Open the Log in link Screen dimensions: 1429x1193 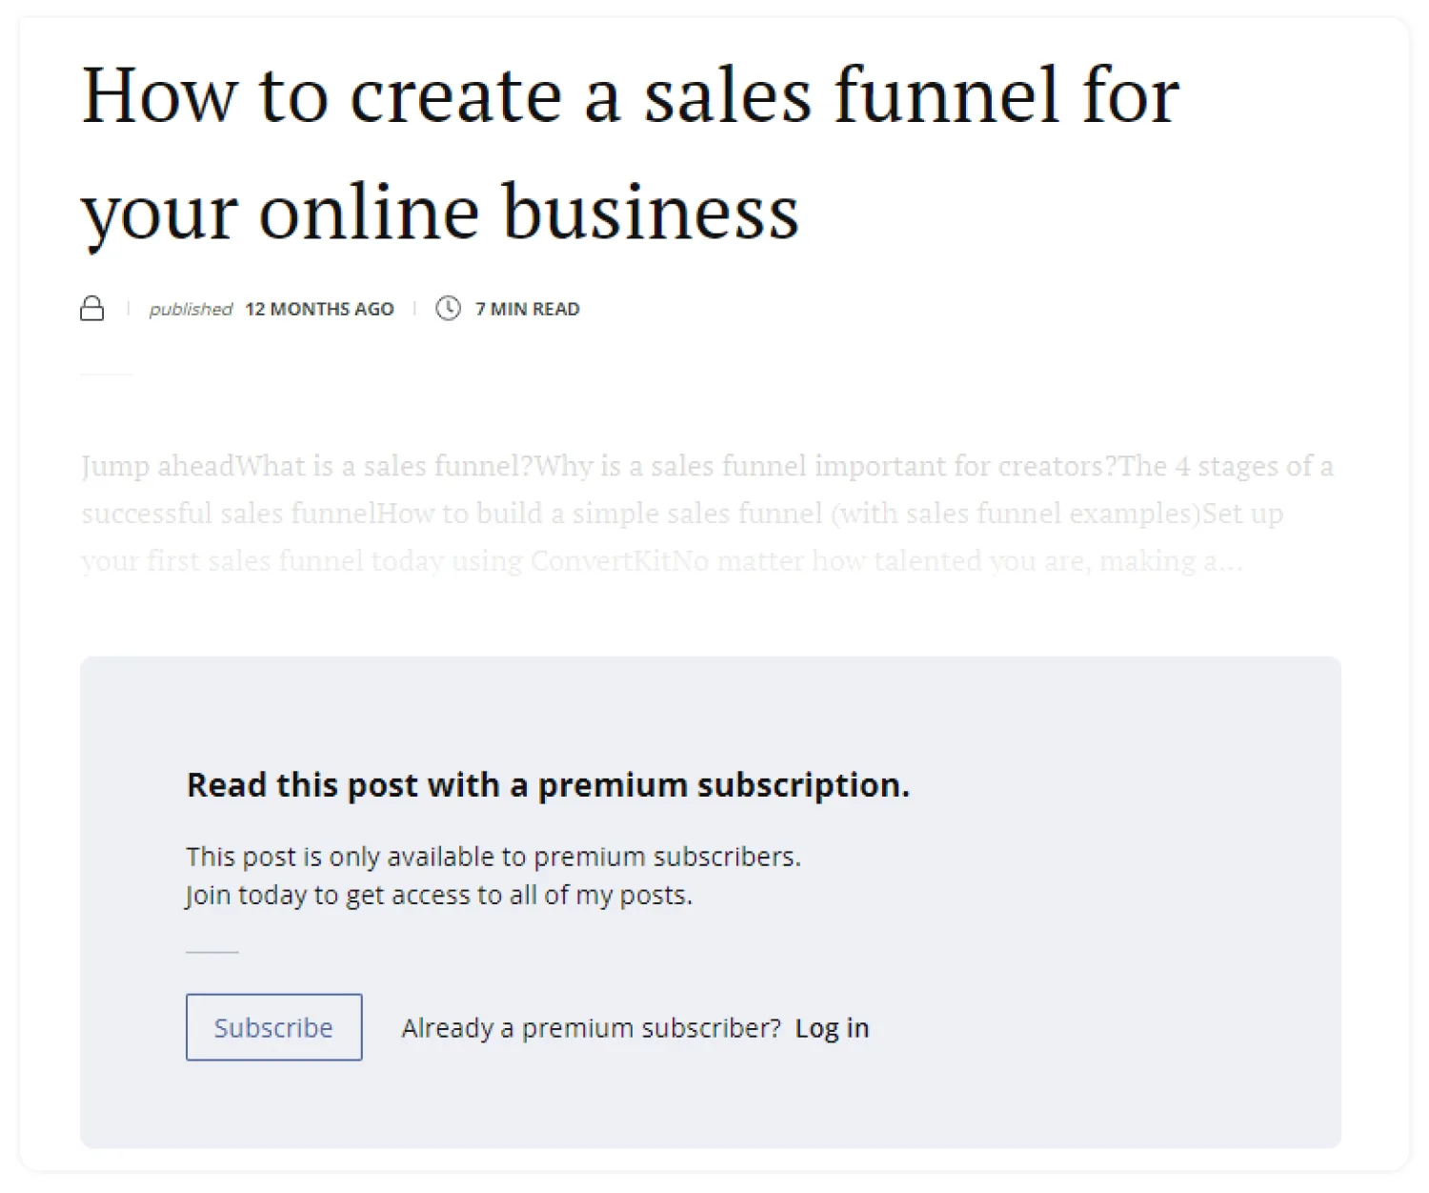pos(832,1028)
